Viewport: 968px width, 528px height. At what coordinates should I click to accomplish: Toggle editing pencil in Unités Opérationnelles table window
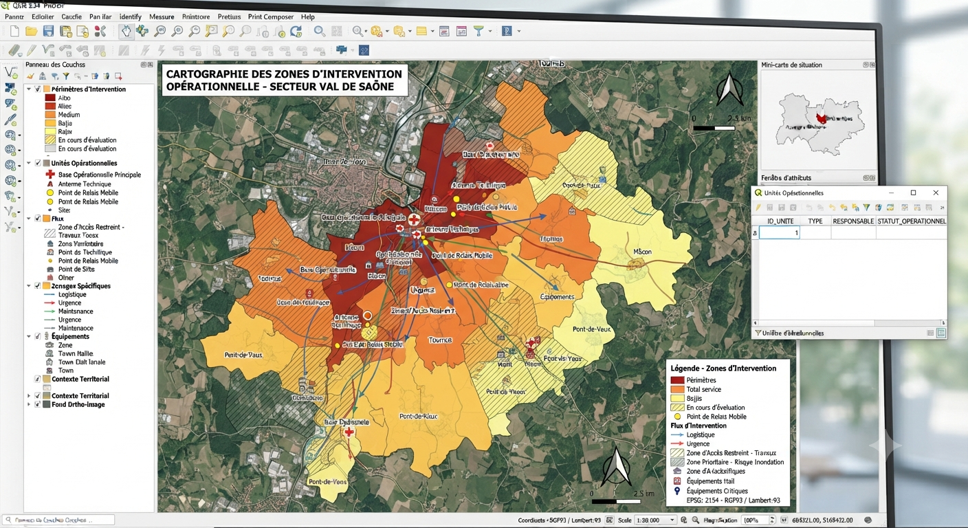[x=758, y=207]
